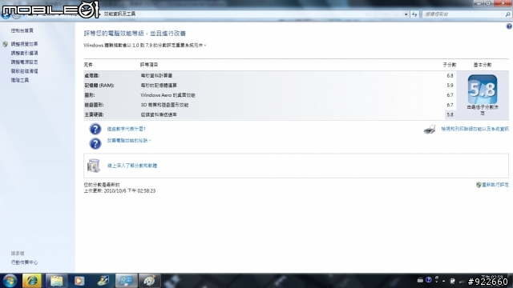The width and height of the screenshot is (513, 288).
Task: Open Windows Media Player from the taskbar
Action: [x=79, y=281]
